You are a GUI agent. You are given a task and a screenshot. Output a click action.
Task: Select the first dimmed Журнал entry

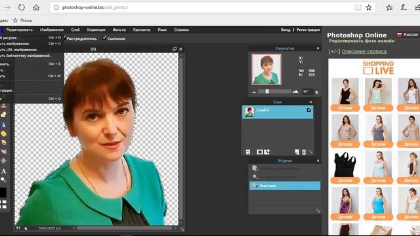point(285,168)
